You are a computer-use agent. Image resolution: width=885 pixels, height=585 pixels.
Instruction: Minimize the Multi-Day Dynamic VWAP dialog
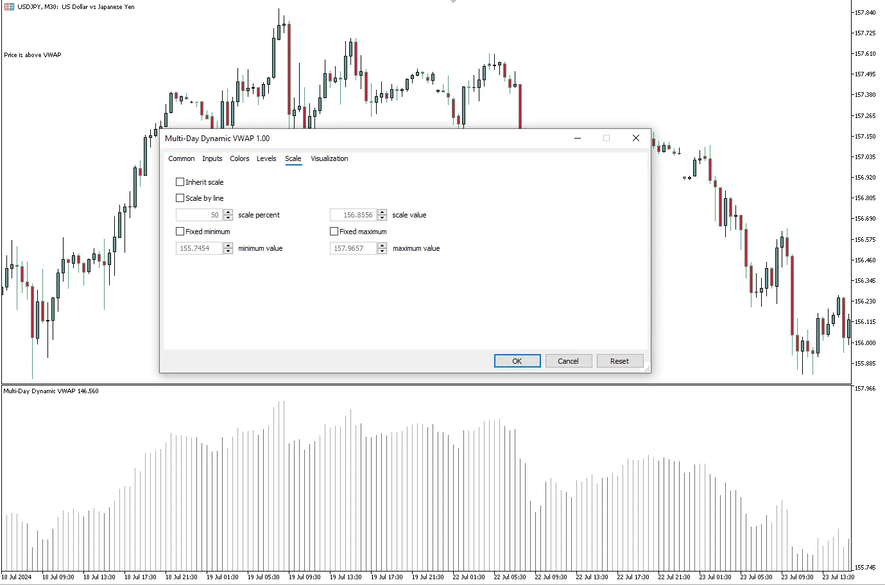click(578, 138)
